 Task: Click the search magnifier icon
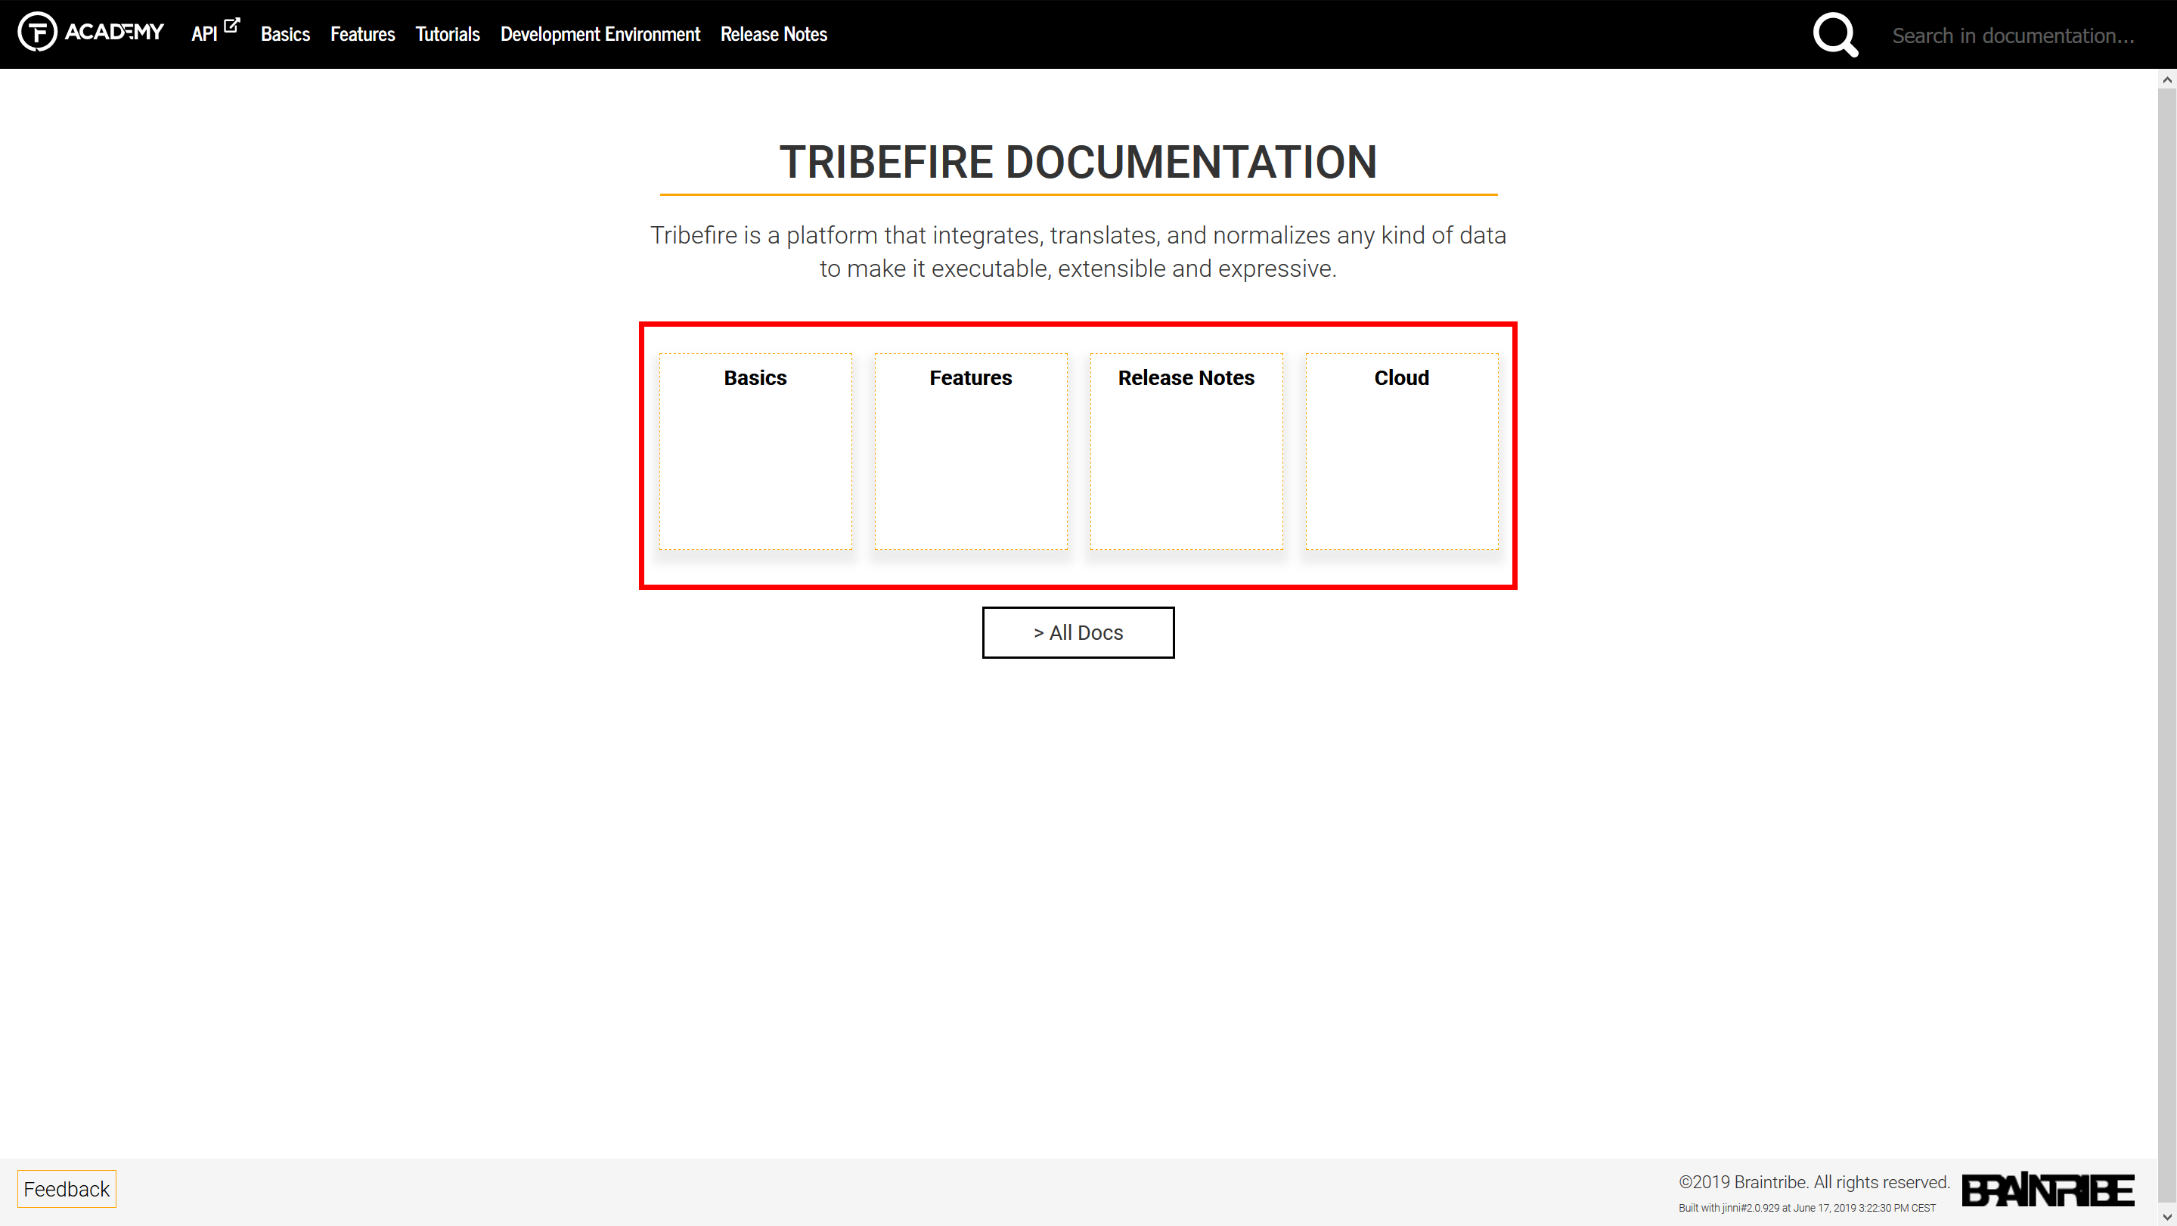point(1834,35)
